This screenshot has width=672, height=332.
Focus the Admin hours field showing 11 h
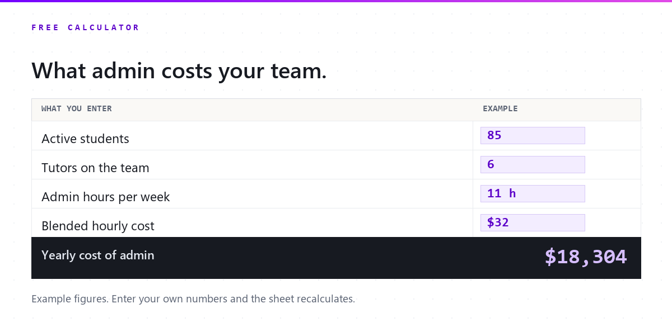click(x=533, y=193)
